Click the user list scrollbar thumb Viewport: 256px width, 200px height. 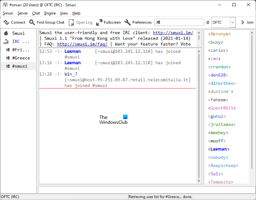pyautogui.click(x=252, y=102)
